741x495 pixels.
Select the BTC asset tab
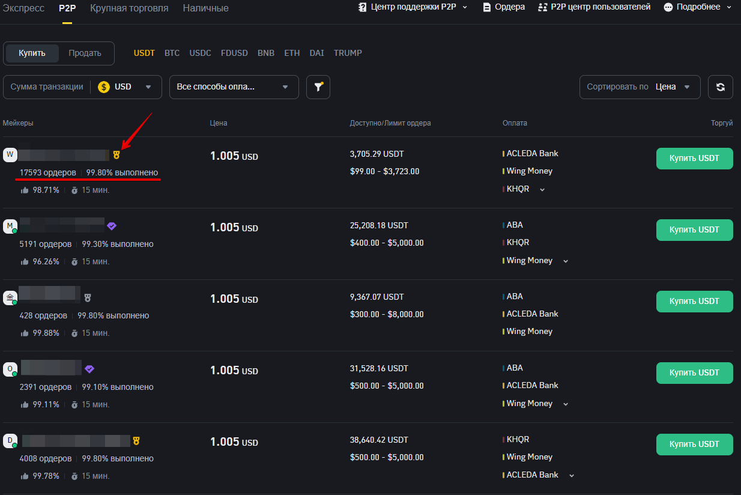pos(172,53)
